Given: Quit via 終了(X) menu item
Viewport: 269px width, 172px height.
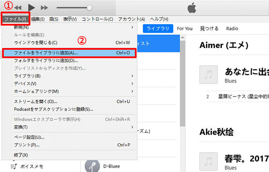Looking at the screenshot, I should (69, 155).
